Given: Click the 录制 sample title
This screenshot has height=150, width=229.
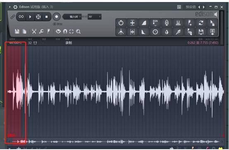Looking at the screenshot, I should point(69,43).
